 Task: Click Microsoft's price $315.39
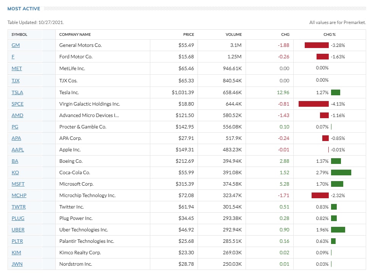pyautogui.click(x=185, y=184)
